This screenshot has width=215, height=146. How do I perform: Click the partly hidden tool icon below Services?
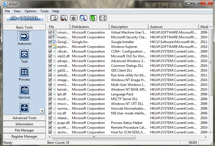pyautogui.click(x=24, y=108)
